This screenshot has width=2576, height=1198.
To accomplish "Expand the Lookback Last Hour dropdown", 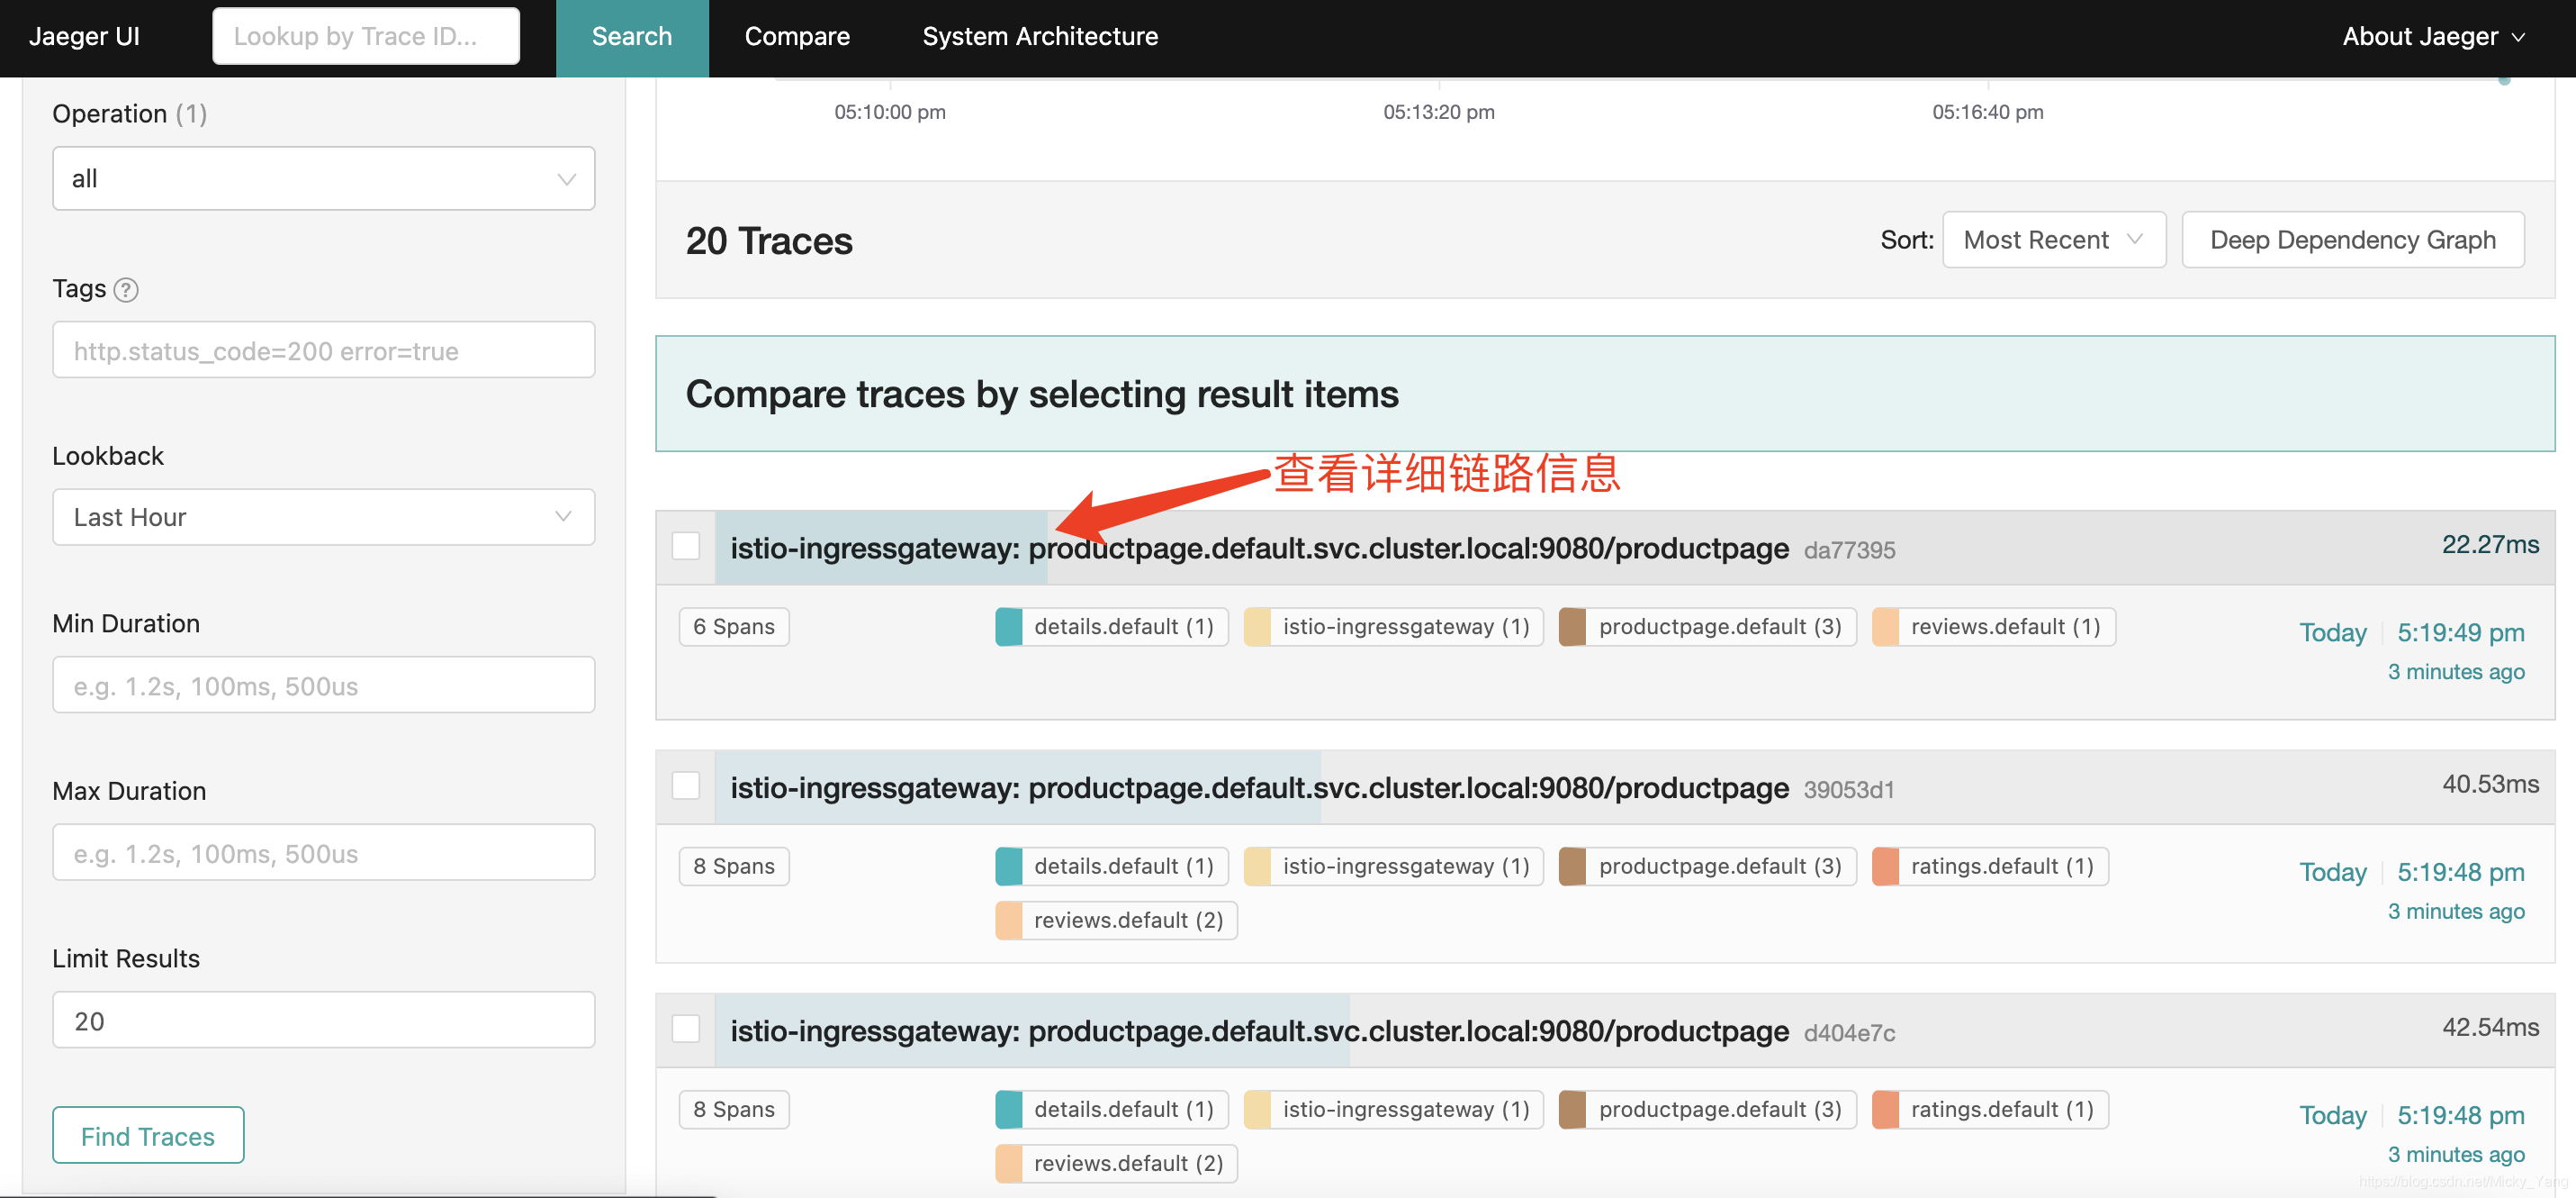I will coord(323,517).
